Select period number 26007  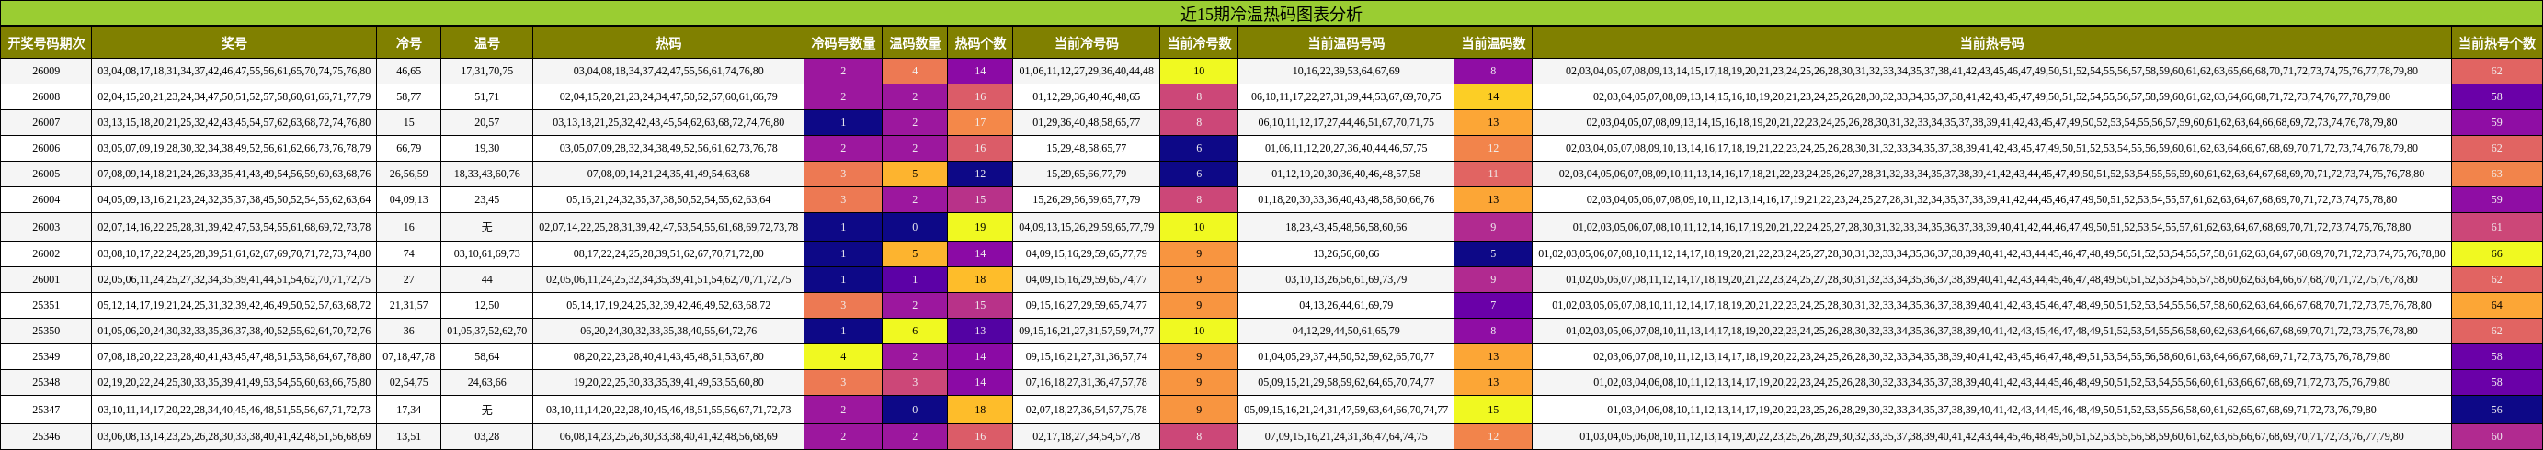[45, 122]
